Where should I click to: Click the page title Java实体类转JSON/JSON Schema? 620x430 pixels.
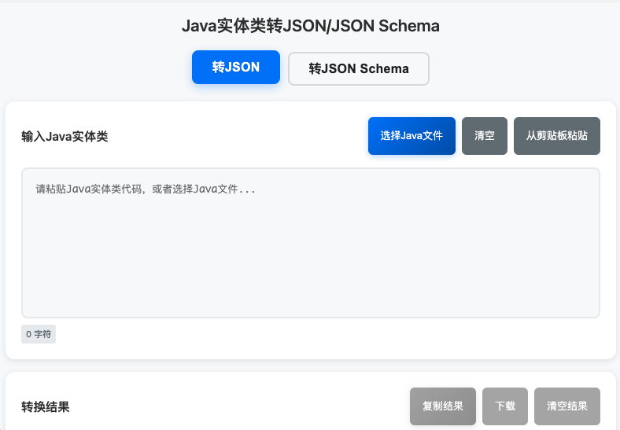pyautogui.click(x=311, y=26)
